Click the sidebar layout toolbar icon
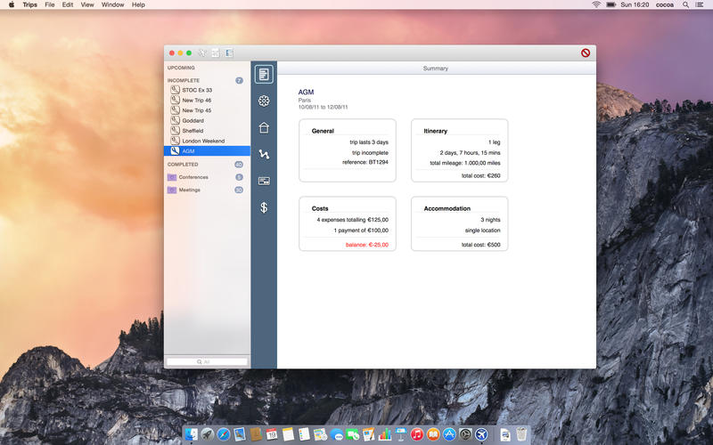 point(229,53)
